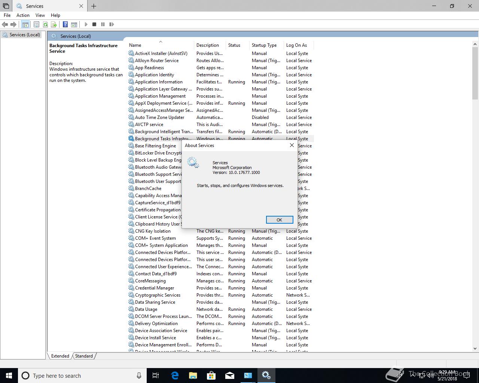Sort by the Name column header
This screenshot has width=479, height=383.
[161, 45]
